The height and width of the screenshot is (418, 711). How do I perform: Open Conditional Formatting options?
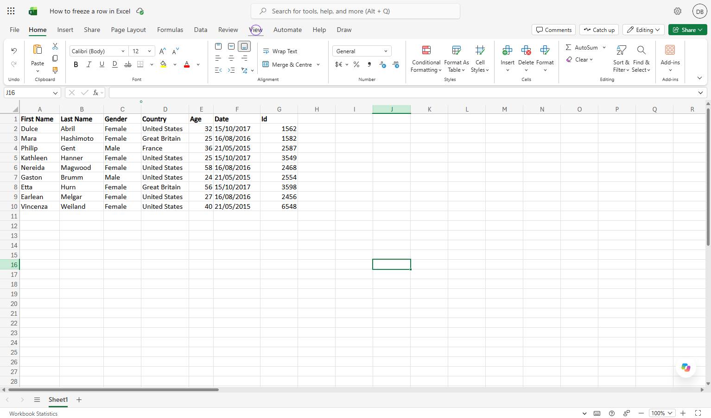tap(425, 59)
